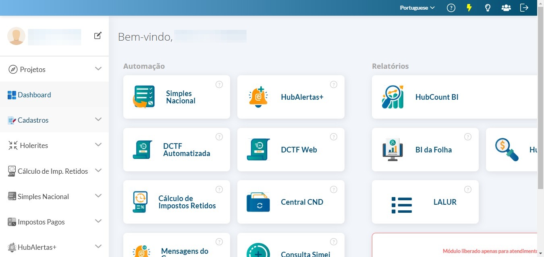The height and width of the screenshot is (257, 544).
Task: Click help icon on Central CND card
Action: pyautogui.click(x=334, y=189)
